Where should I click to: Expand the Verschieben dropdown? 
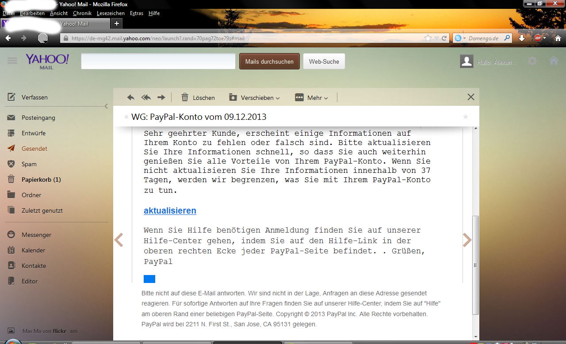click(254, 98)
